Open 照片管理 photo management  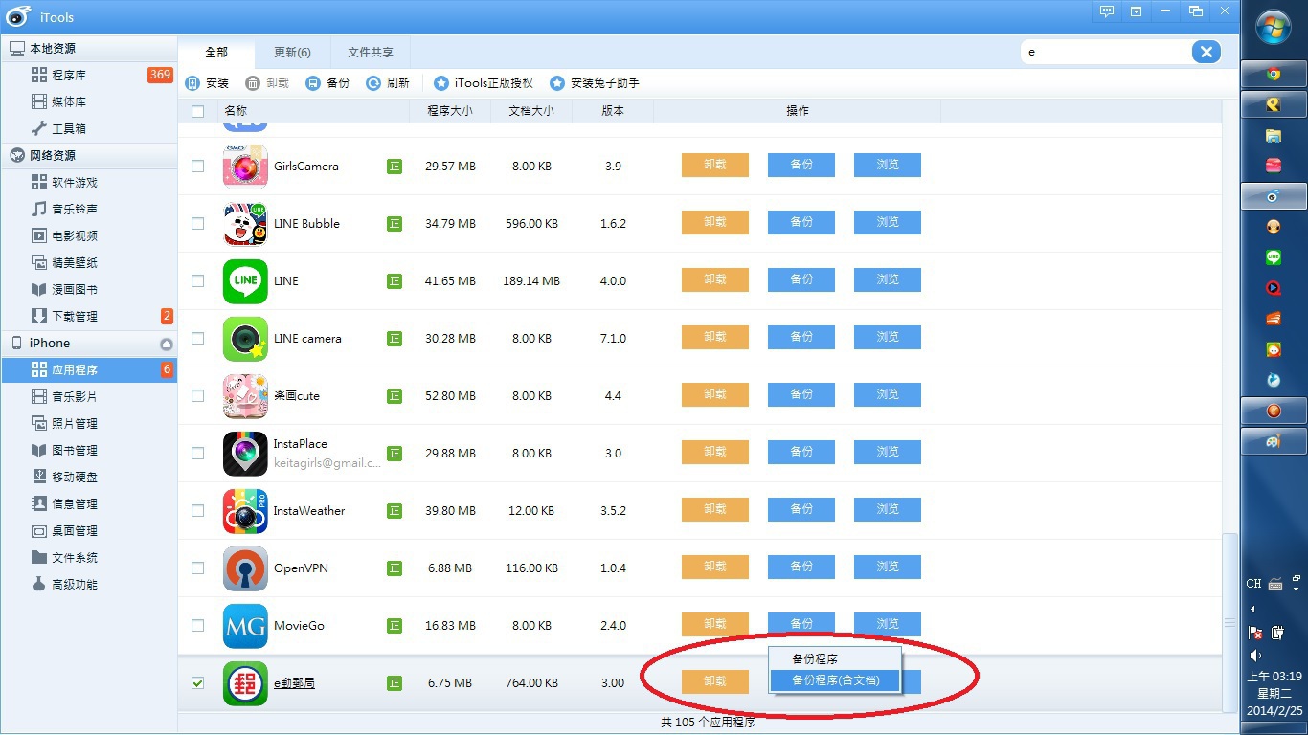[88, 423]
